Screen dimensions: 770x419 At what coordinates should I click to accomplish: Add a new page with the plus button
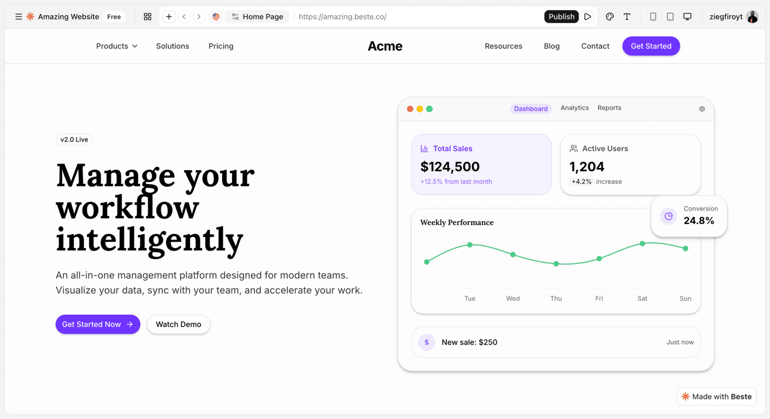[169, 16]
